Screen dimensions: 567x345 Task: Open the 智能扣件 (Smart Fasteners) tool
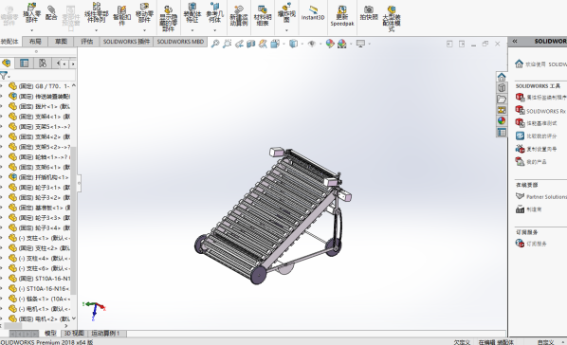(x=122, y=15)
